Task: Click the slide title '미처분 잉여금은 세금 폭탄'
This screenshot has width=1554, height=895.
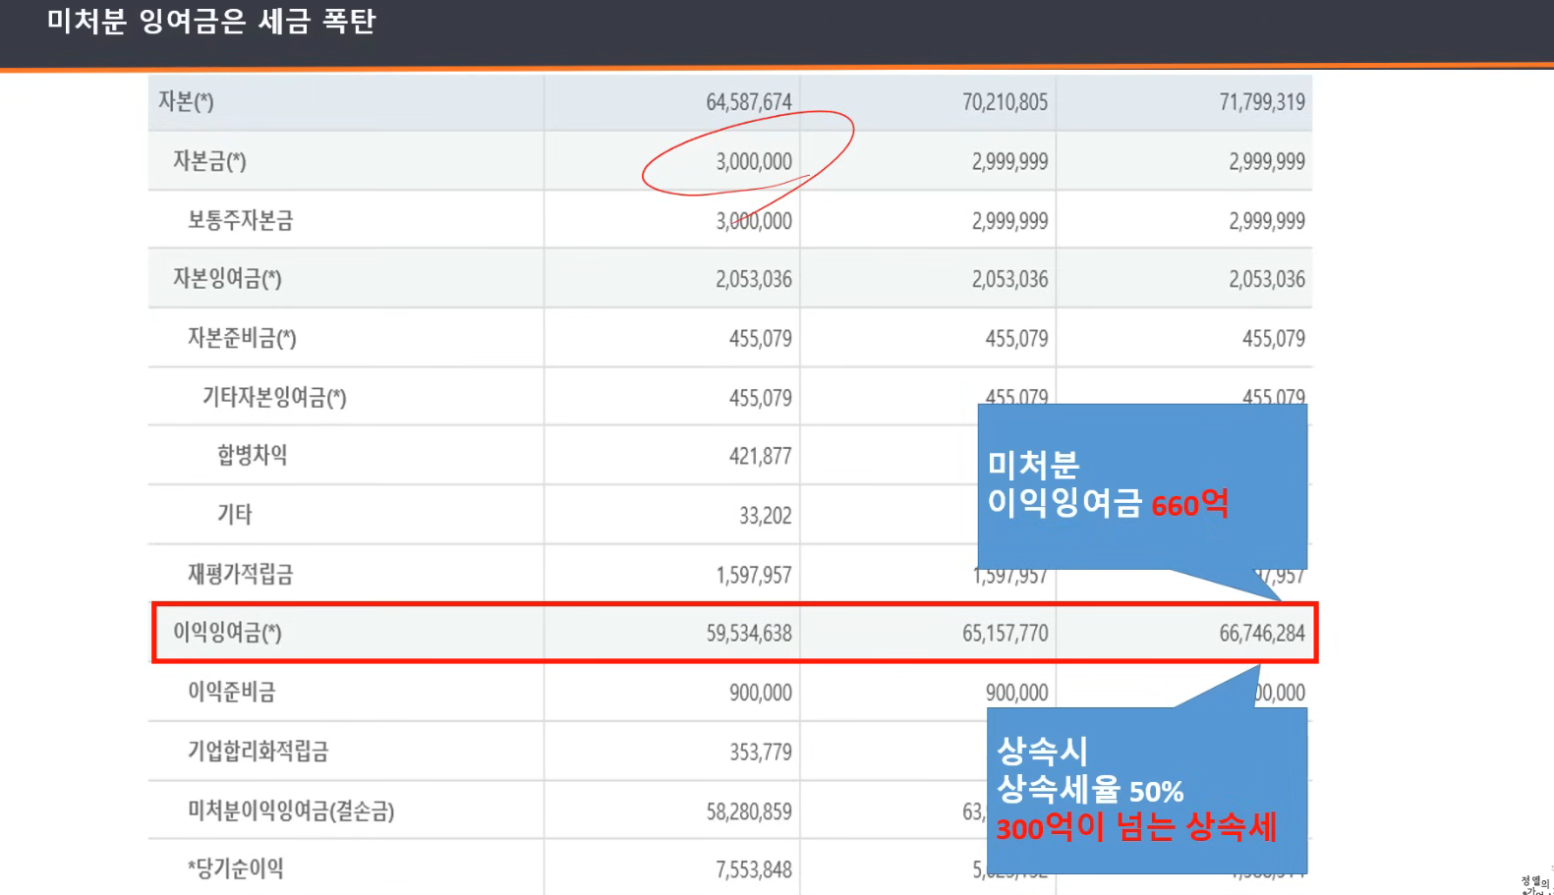Action: pyautogui.click(x=210, y=21)
